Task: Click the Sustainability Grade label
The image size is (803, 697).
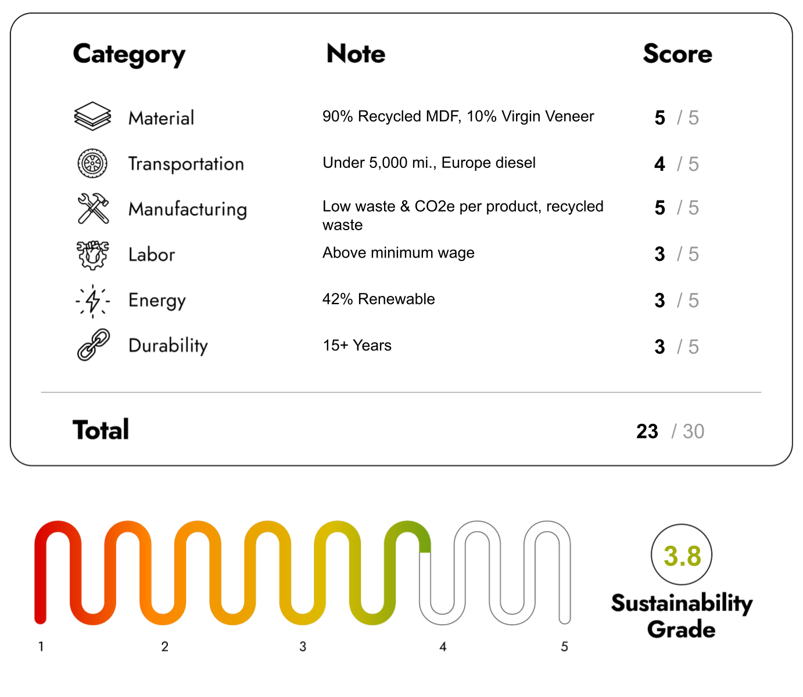Action: coord(682,616)
